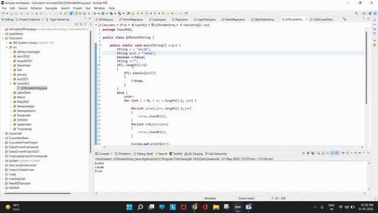Expand the cucumber project node
The image size is (378, 213).
click(2, 134)
